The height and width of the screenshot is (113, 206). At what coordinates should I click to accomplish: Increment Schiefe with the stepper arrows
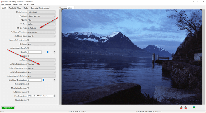click(x=54, y=51)
